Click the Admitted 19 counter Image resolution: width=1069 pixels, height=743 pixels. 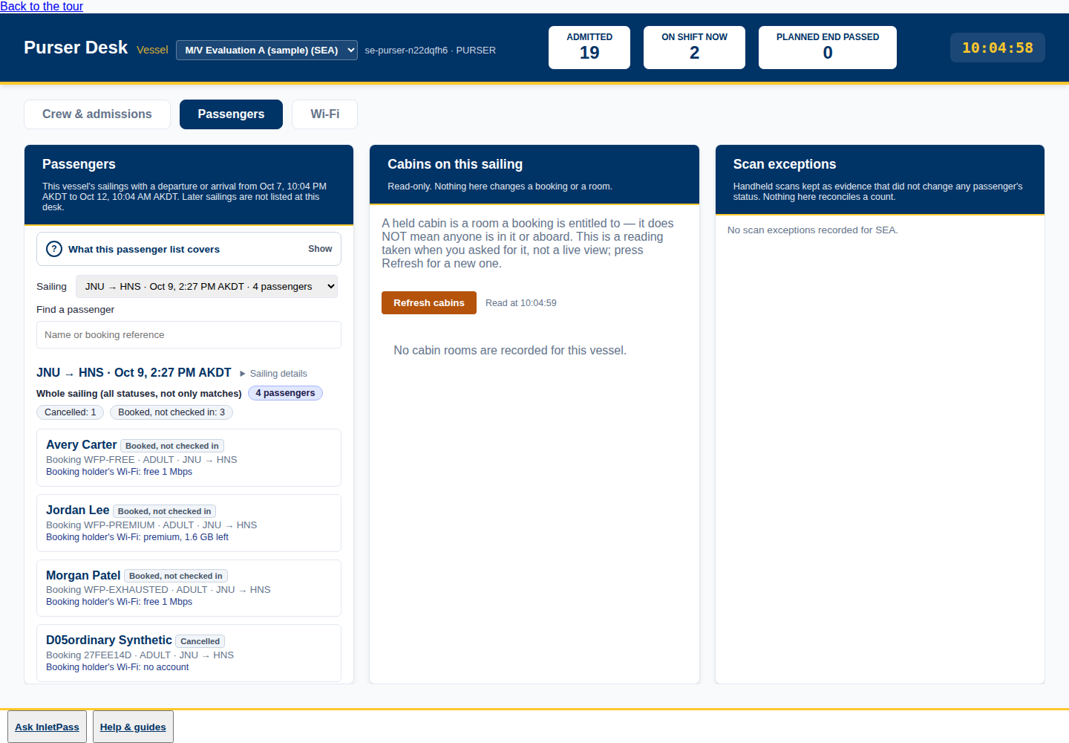[x=589, y=48]
